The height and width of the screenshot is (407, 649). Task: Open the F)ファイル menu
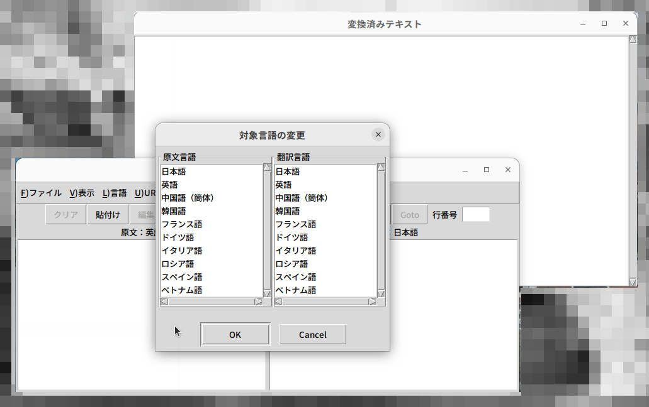tap(41, 193)
